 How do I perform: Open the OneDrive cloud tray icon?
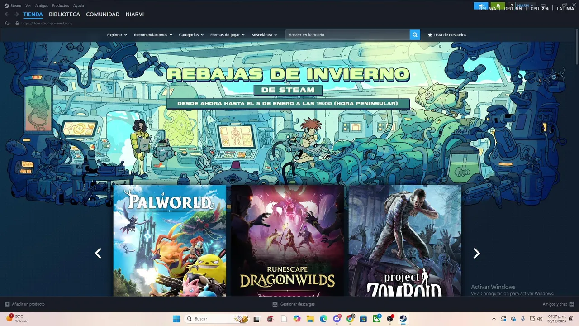pos(513,319)
